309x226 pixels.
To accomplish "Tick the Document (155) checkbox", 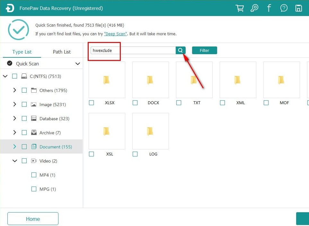I will pos(24,146).
